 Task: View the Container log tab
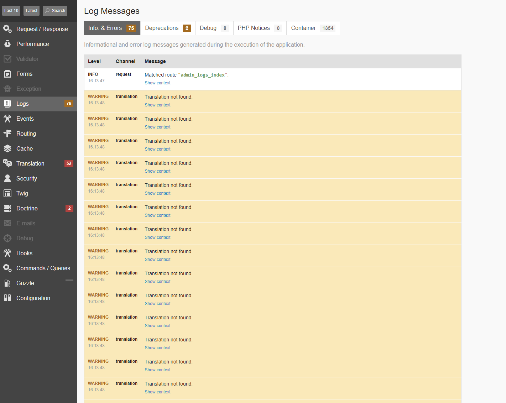(x=313, y=28)
